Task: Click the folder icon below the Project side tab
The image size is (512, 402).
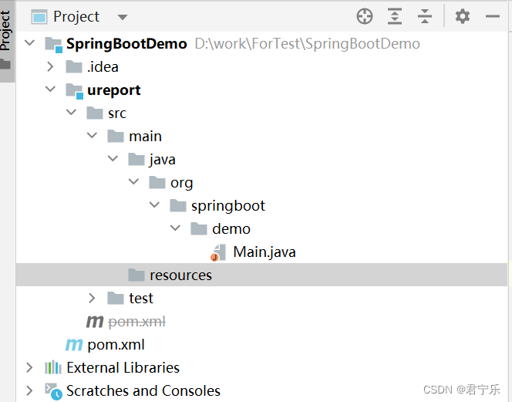Action: tap(5, 64)
